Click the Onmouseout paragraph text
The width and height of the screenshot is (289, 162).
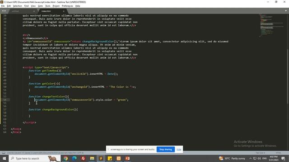coord(35,38)
